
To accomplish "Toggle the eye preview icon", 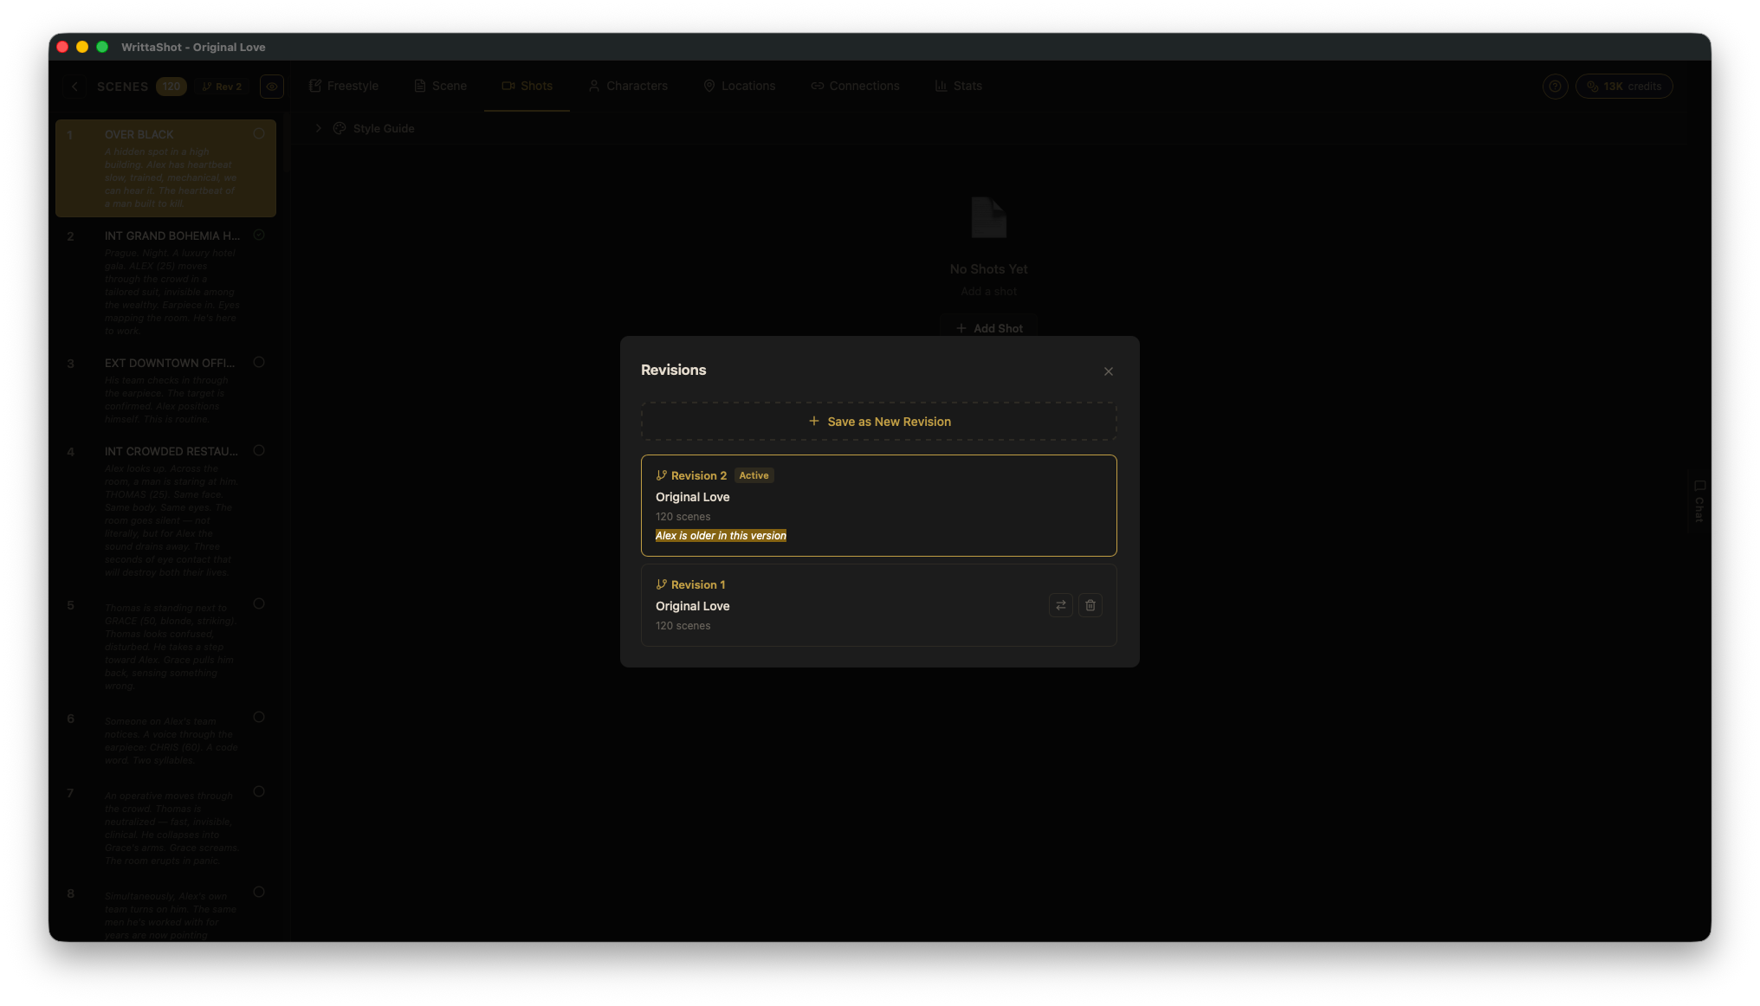I will (x=271, y=87).
